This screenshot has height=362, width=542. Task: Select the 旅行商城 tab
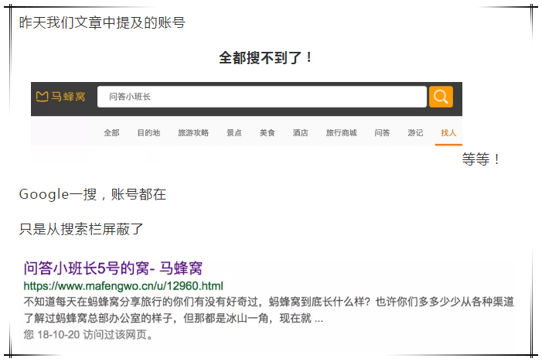point(341,133)
